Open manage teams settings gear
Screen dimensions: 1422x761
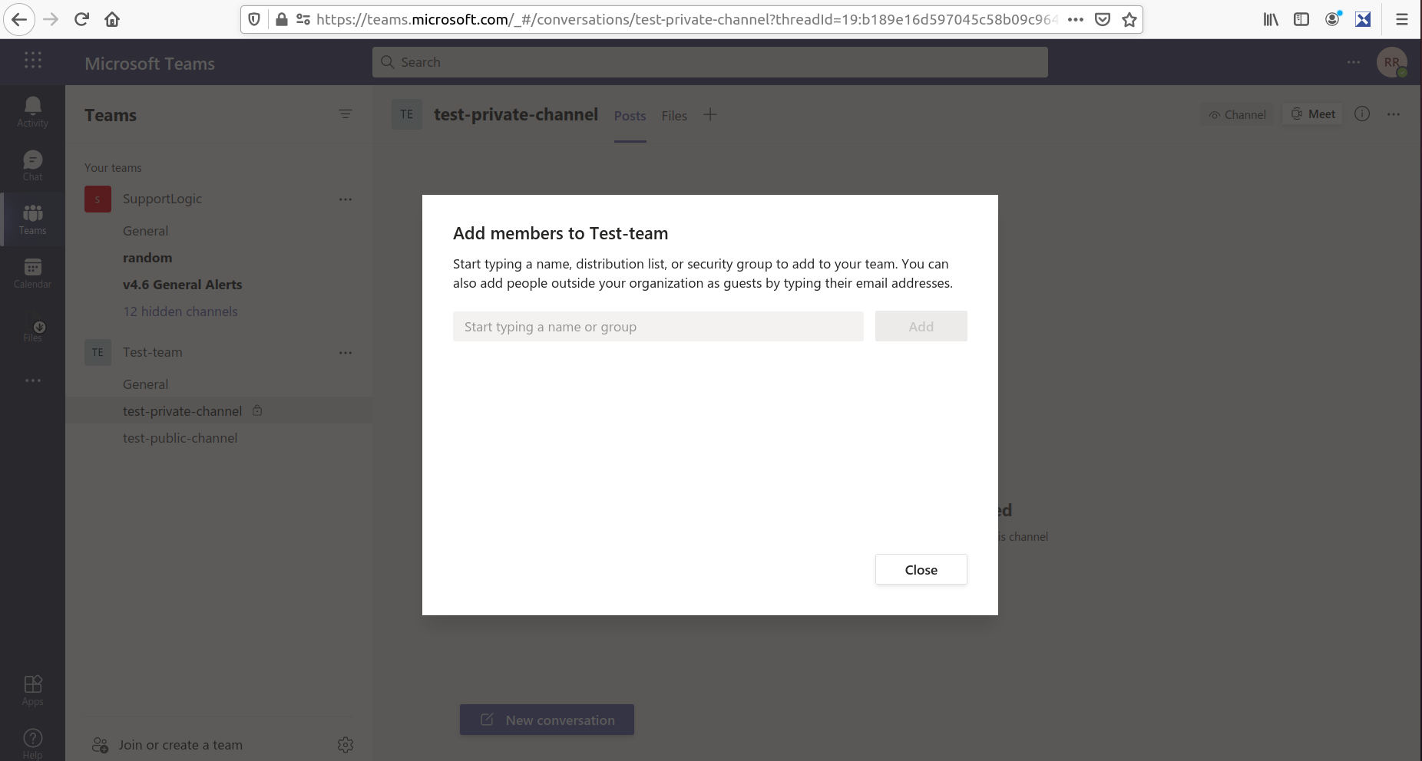(x=346, y=745)
